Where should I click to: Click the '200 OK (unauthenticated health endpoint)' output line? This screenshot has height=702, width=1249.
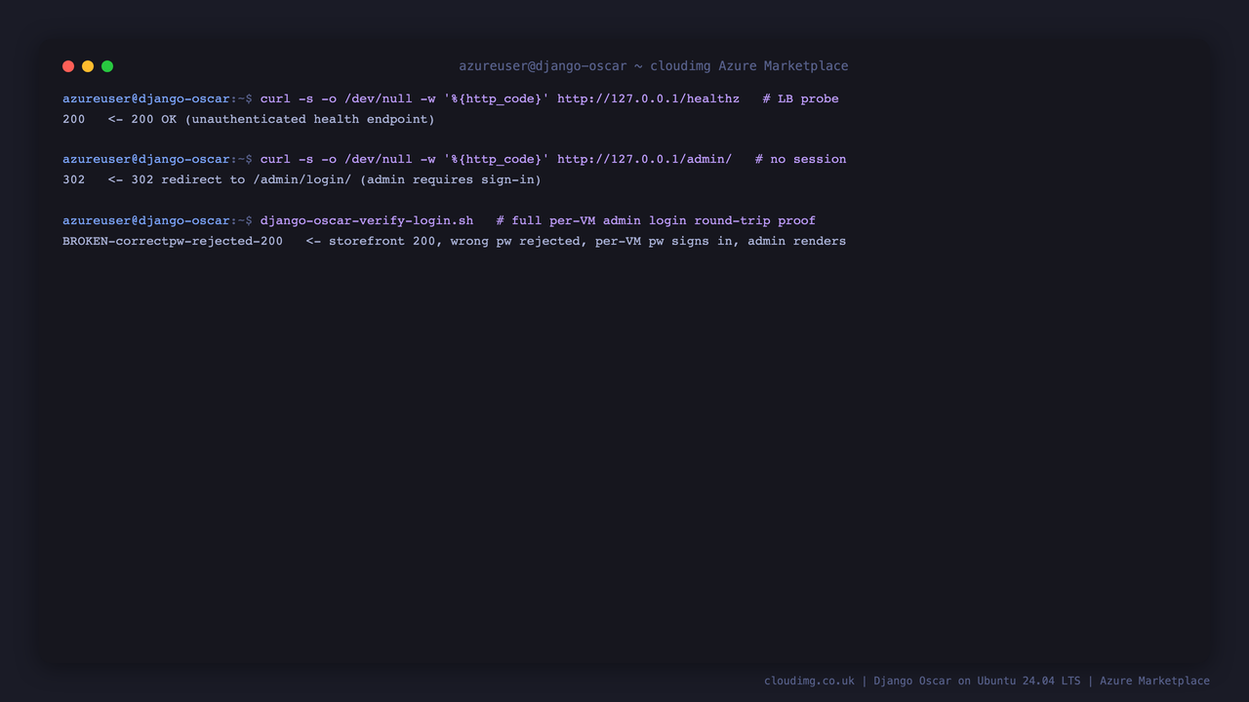[249, 119]
